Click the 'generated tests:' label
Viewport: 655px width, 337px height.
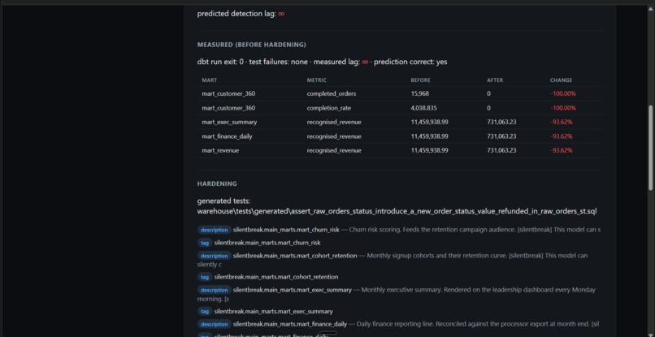pos(224,201)
